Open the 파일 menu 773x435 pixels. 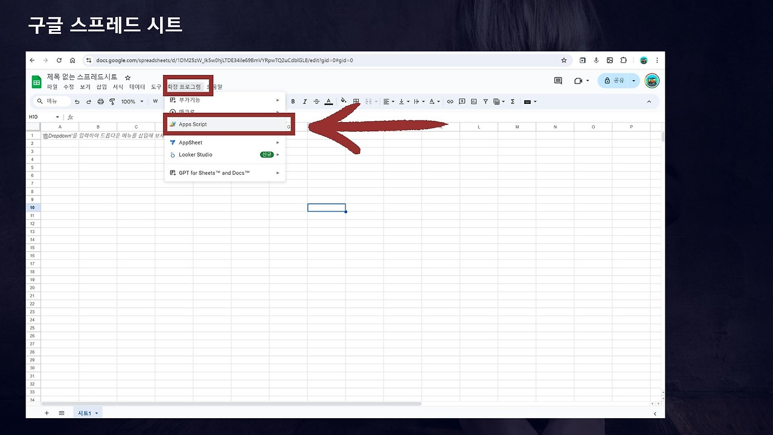click(x=53, y=87)
